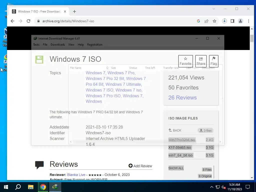Viewport: 256px width, 192px height.
Task: Click the Status column header in IDM
Action: (133, 68)
